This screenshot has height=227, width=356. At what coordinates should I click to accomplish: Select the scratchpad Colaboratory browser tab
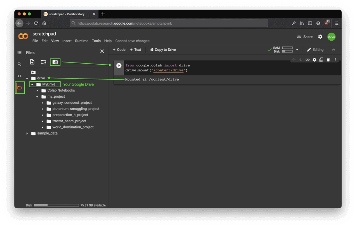coord(70,14)
